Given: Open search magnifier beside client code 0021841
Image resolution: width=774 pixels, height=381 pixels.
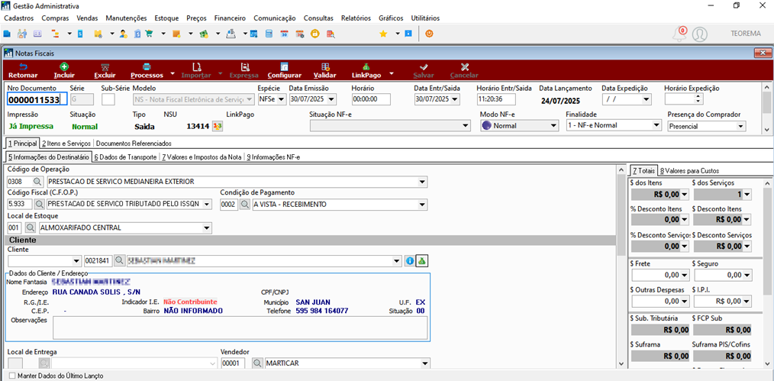Looking at the screenshot, I should (119, 260).
